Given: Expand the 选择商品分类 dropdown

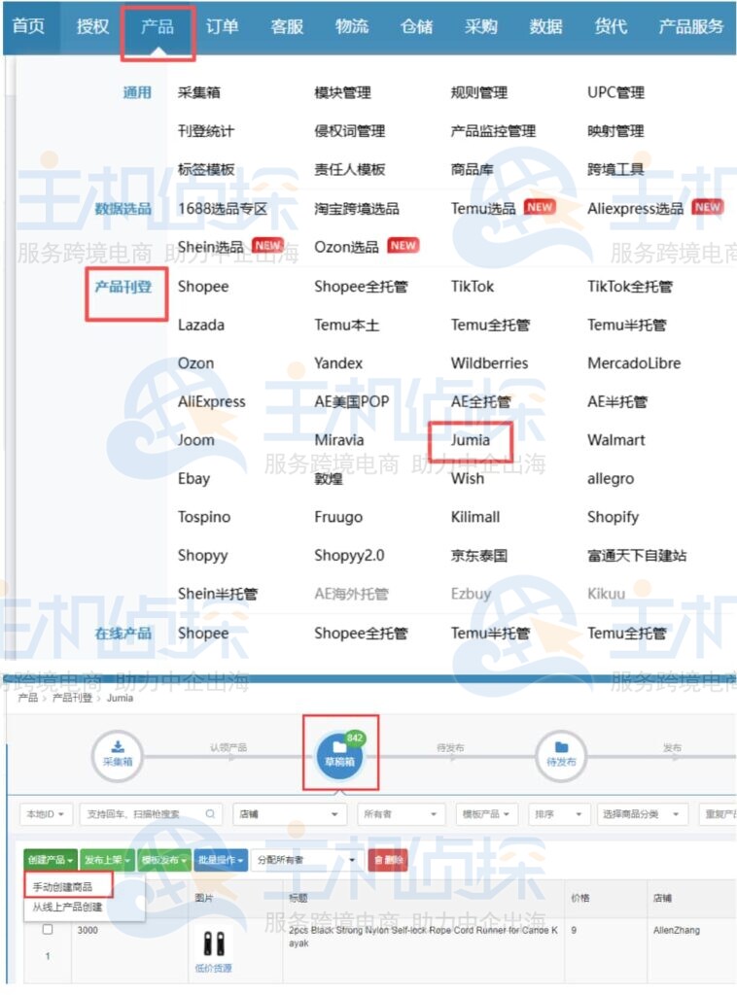Looking at the screenshot, I should point(643,814).
